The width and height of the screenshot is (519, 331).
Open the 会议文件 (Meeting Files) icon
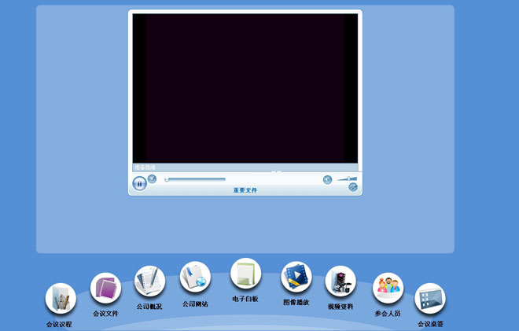[105, 289]
